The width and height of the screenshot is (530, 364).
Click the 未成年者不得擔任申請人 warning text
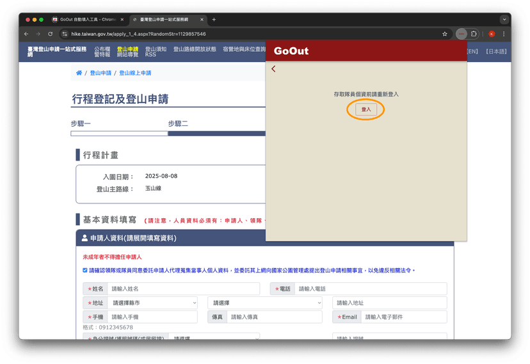(x=112, y=257)
